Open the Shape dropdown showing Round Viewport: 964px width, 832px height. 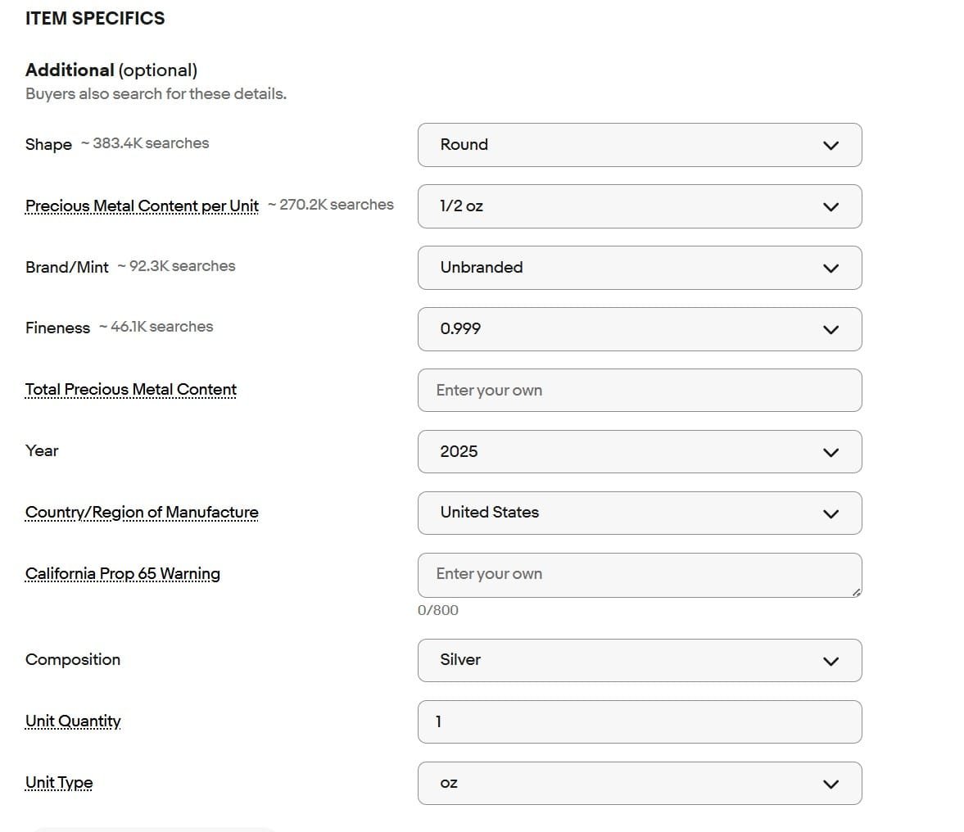(639, 145)
